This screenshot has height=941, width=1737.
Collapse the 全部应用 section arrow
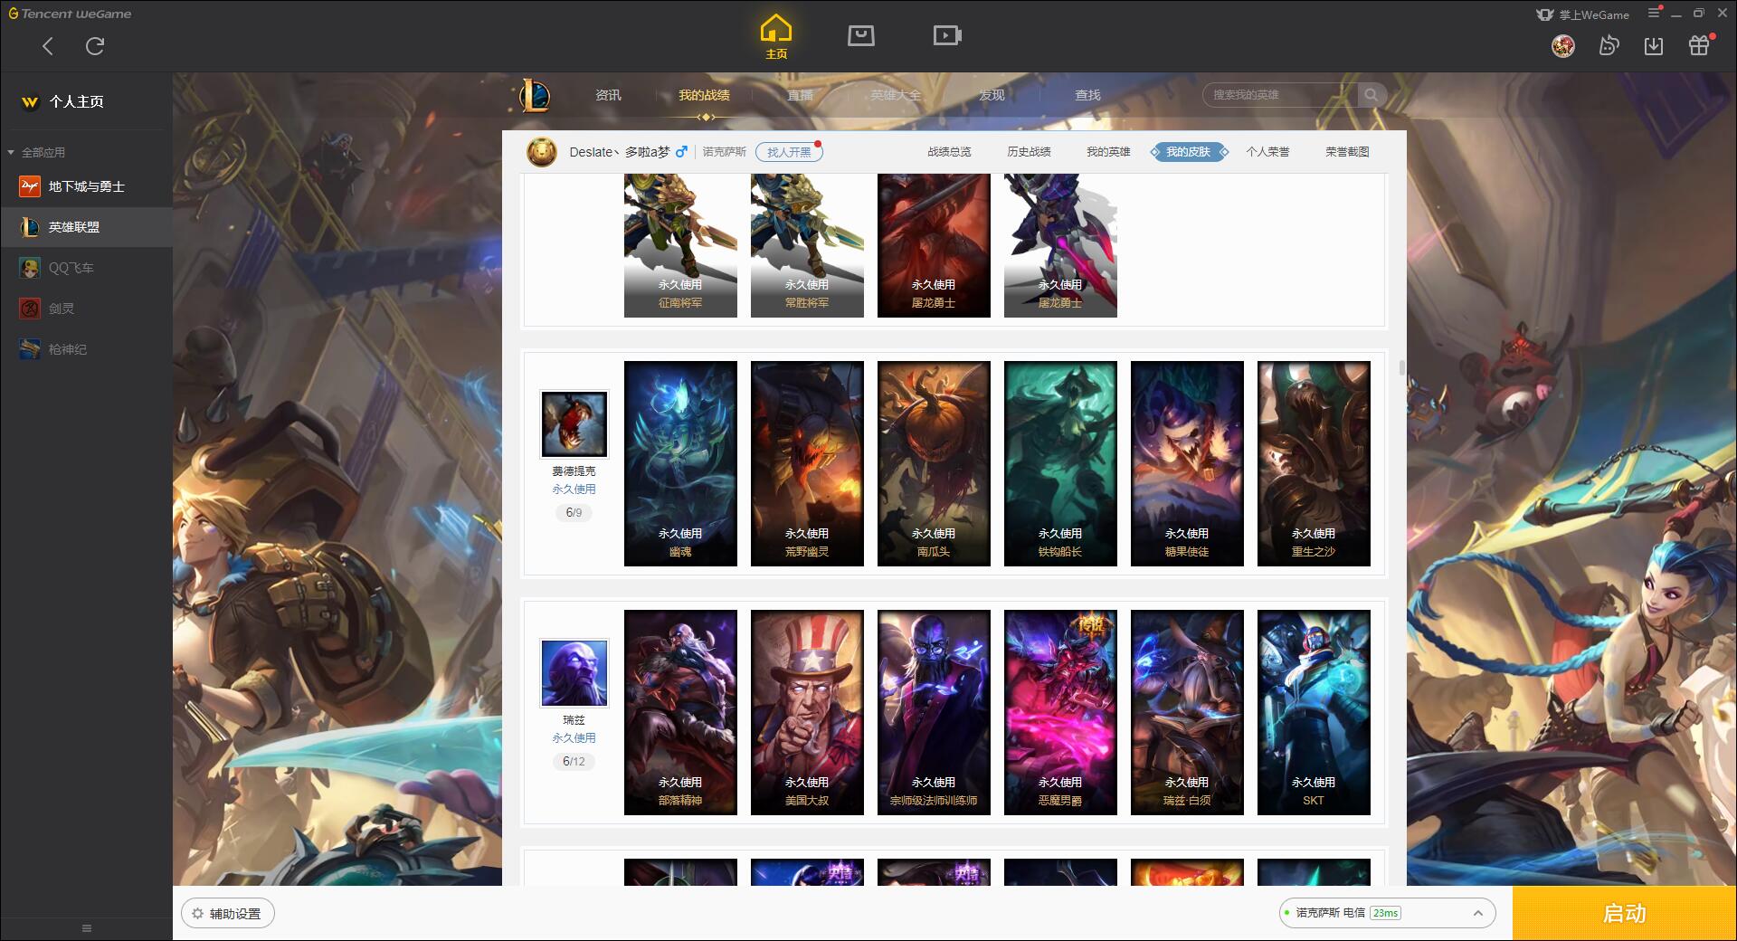[x=11, y=152]
